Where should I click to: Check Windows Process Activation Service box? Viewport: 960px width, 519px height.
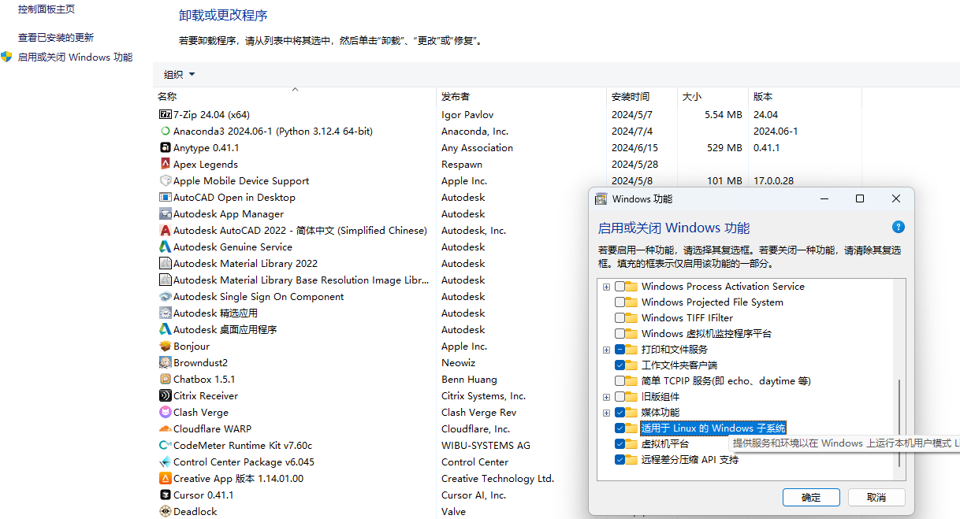(x=620, y=287)
